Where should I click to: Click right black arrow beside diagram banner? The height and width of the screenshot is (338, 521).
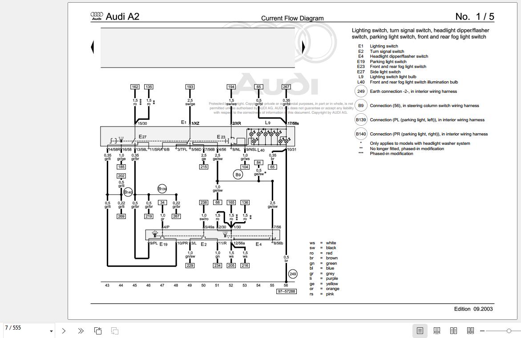(303, 47)
